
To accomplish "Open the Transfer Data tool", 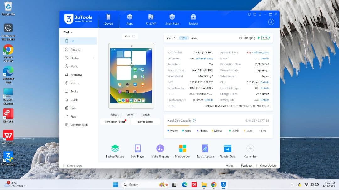I will coord(228,148).
